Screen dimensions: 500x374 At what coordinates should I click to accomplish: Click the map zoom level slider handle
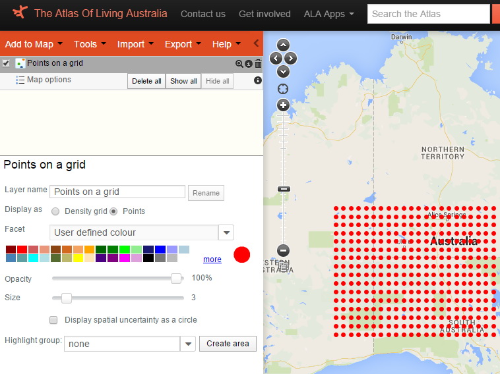click(284, 189)
